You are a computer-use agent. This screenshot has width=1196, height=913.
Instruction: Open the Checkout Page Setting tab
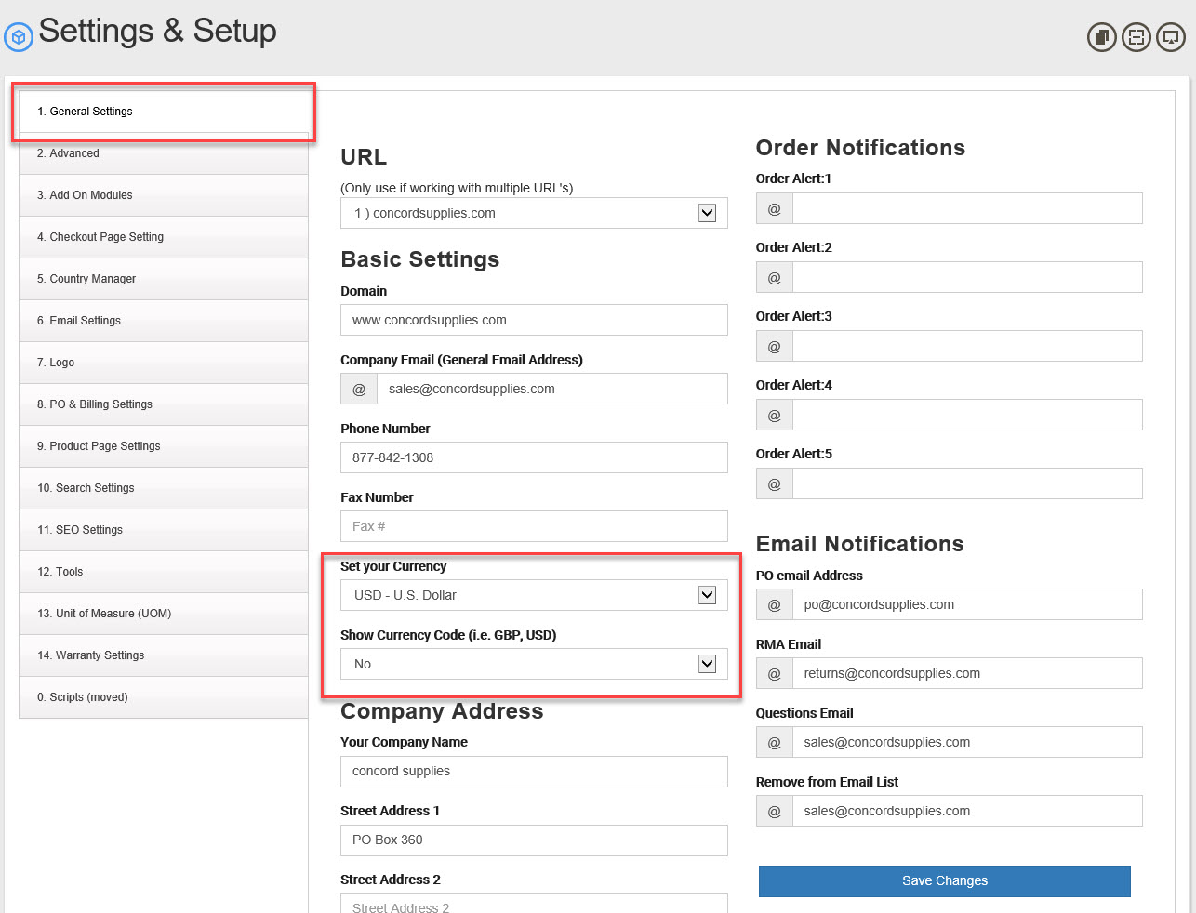click(163, 237)
